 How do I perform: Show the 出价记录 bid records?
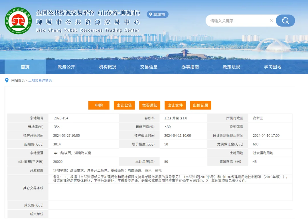pyautogui.click(x=200, y=105)
